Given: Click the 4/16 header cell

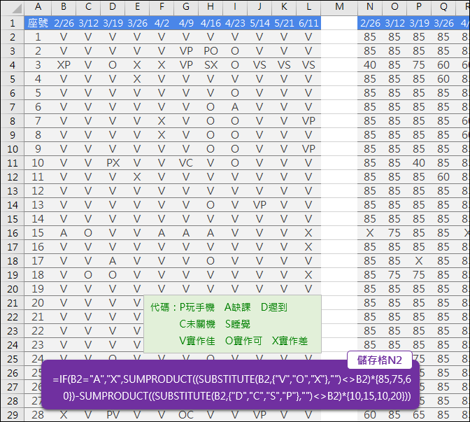Looking at the screenshot, I should [x=211, y=23].
